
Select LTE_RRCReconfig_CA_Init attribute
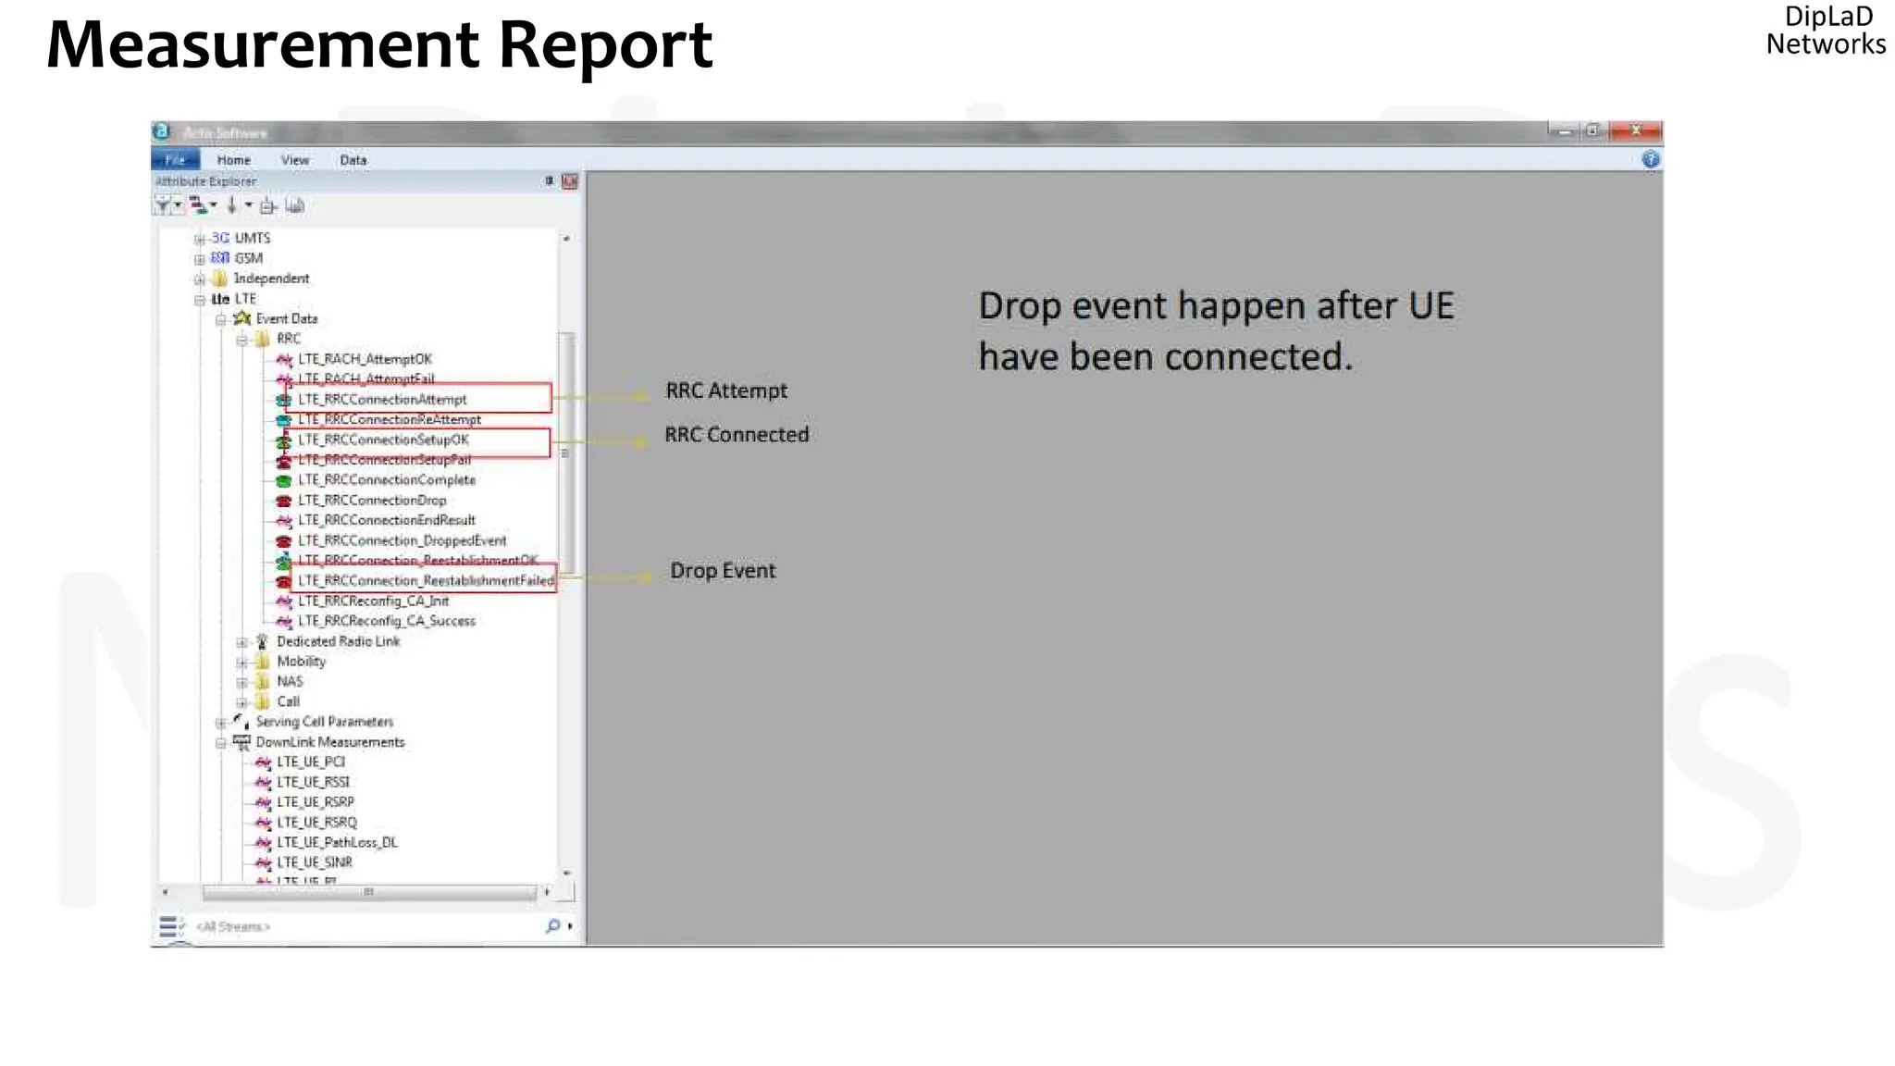pos(373,601)
